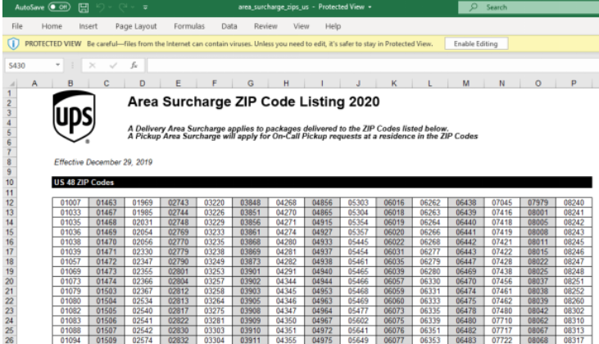Click cell containing 03901

tap(250, 271)
